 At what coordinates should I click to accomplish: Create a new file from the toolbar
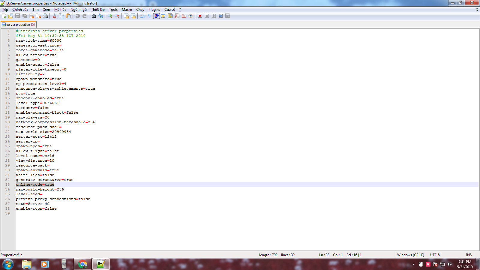click(4, 16)
